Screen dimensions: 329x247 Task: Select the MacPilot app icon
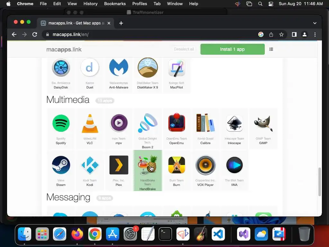tap(177, 68)
